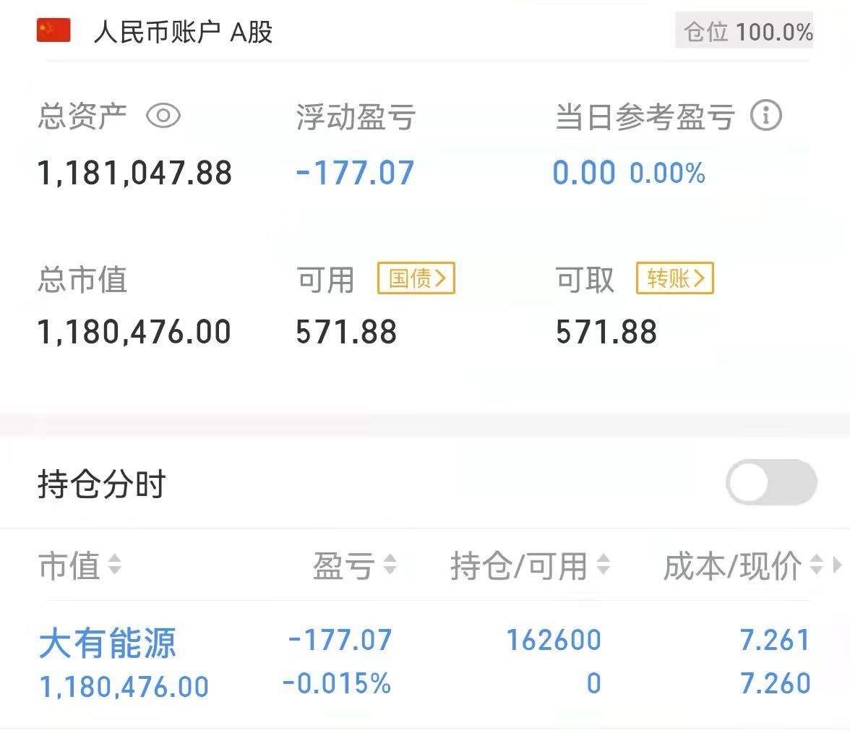Tap the floating P/L value -177.07
The image size is (850, 736).
tap(355, 173)
